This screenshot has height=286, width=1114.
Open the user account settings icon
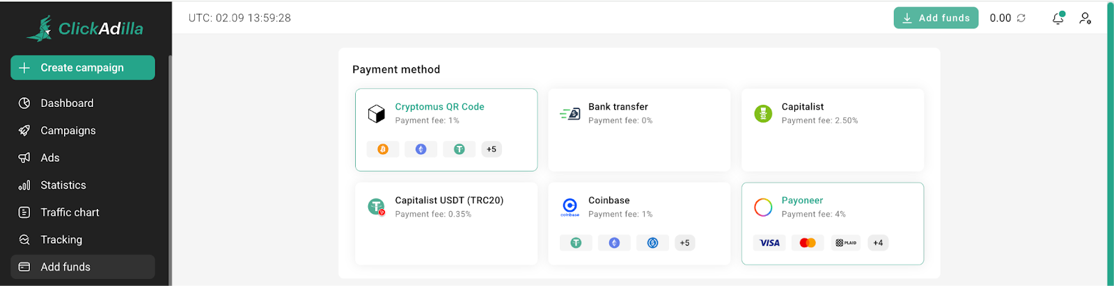click(x=1085, y=18)
